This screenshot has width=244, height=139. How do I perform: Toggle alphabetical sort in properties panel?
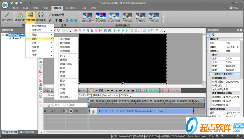[x=213, y=35]
